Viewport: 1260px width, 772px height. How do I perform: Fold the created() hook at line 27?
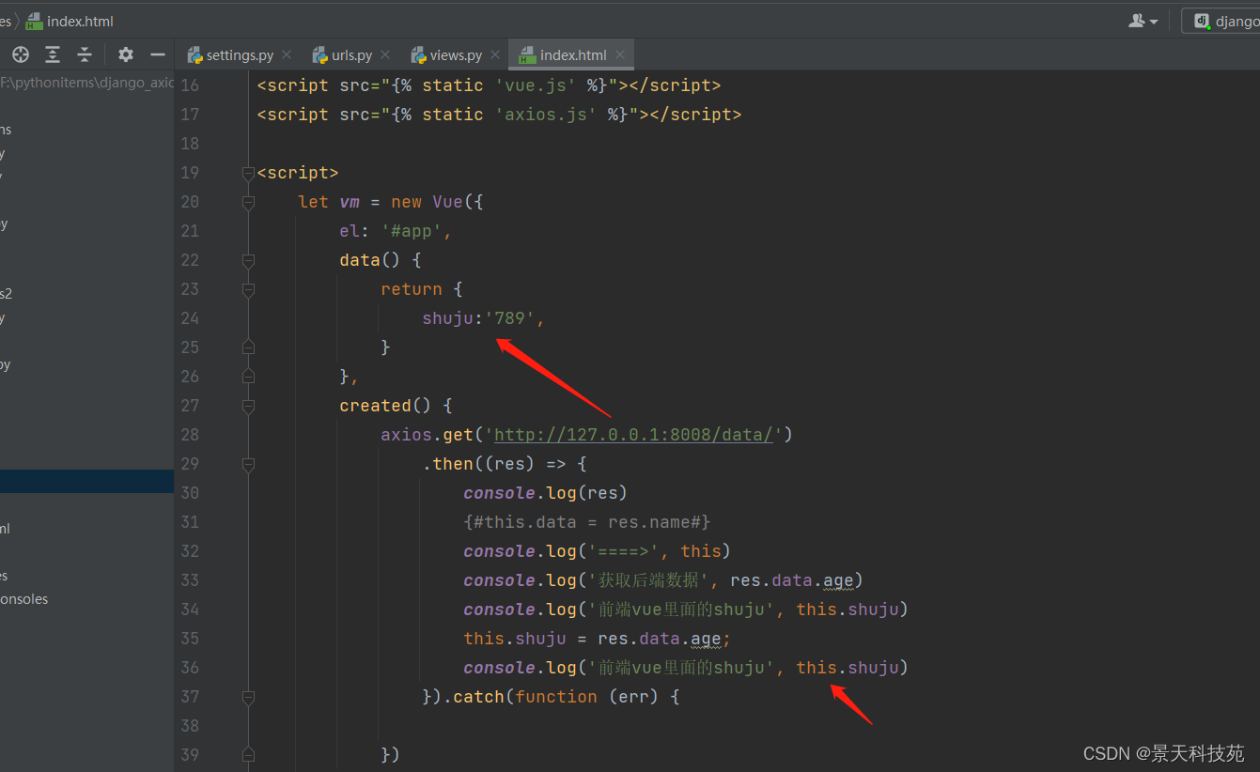click(x=248, y=406)
